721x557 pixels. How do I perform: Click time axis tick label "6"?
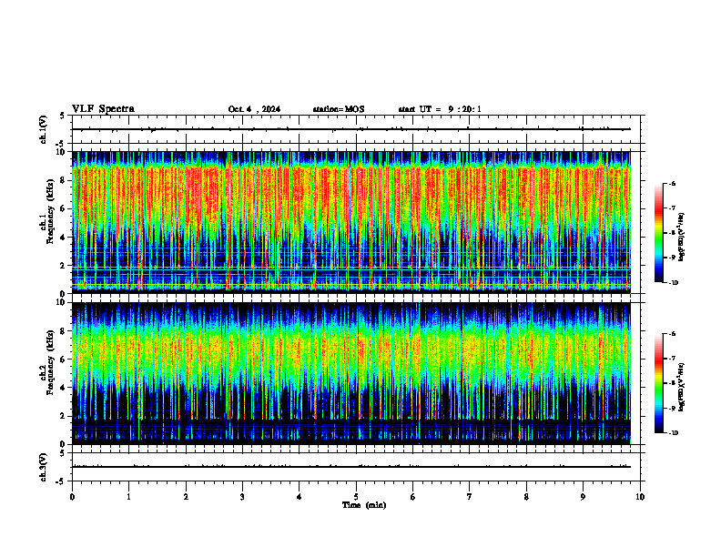(413, 497)
